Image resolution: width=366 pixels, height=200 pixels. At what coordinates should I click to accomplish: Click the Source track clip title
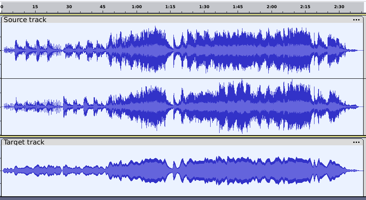pos(25,20)
